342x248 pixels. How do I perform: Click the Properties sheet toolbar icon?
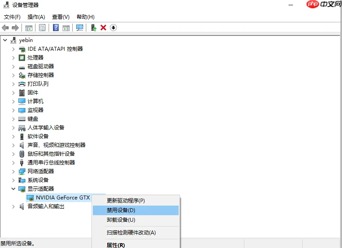coord(42,28)
